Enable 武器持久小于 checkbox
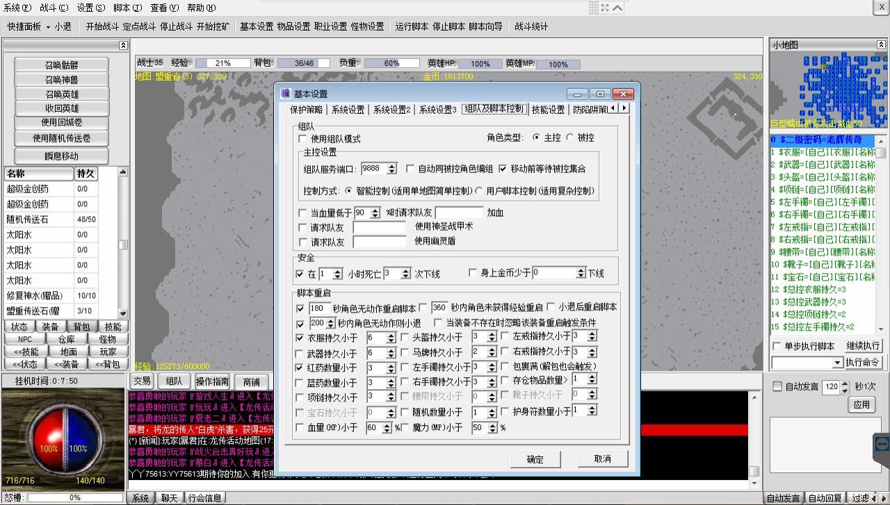This screenshot has width=890, height=505. click(300, 353)
